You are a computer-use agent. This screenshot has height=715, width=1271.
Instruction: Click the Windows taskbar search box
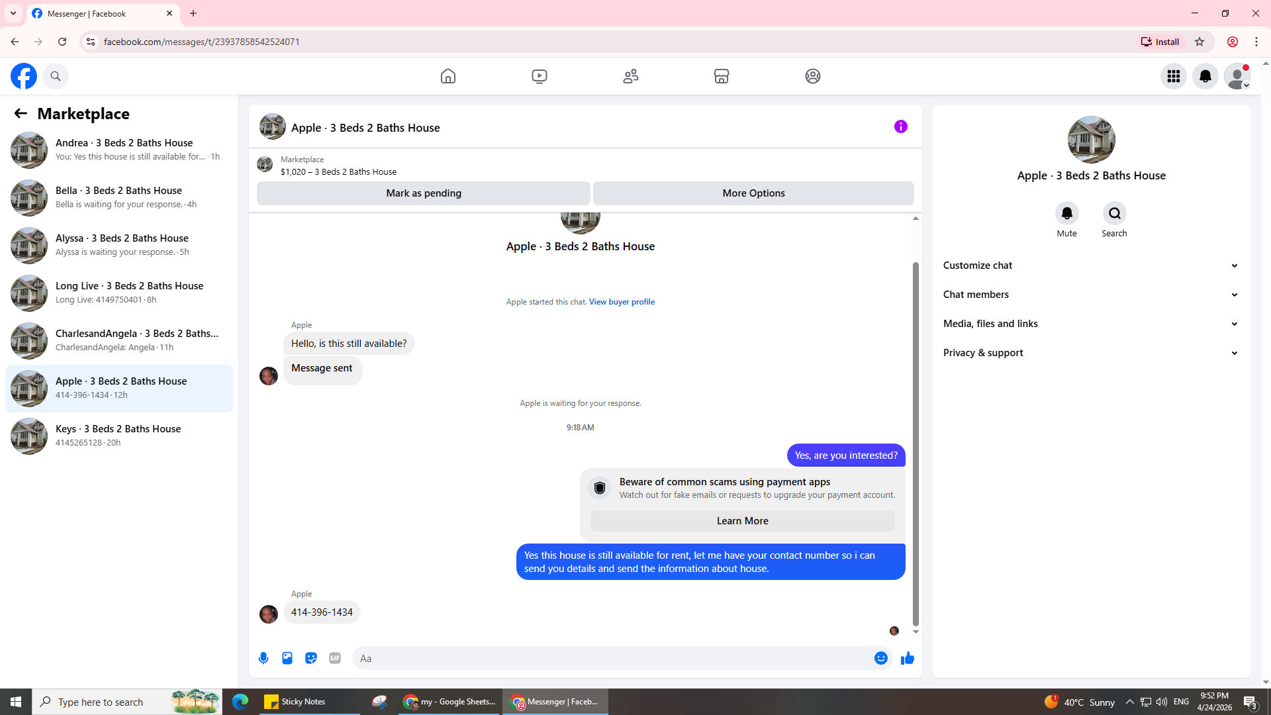(x=127, y=702)
